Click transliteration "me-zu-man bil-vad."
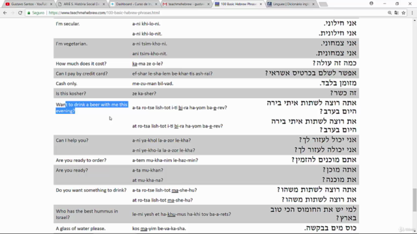Screen dimensions: 417x234 point(152,84)
